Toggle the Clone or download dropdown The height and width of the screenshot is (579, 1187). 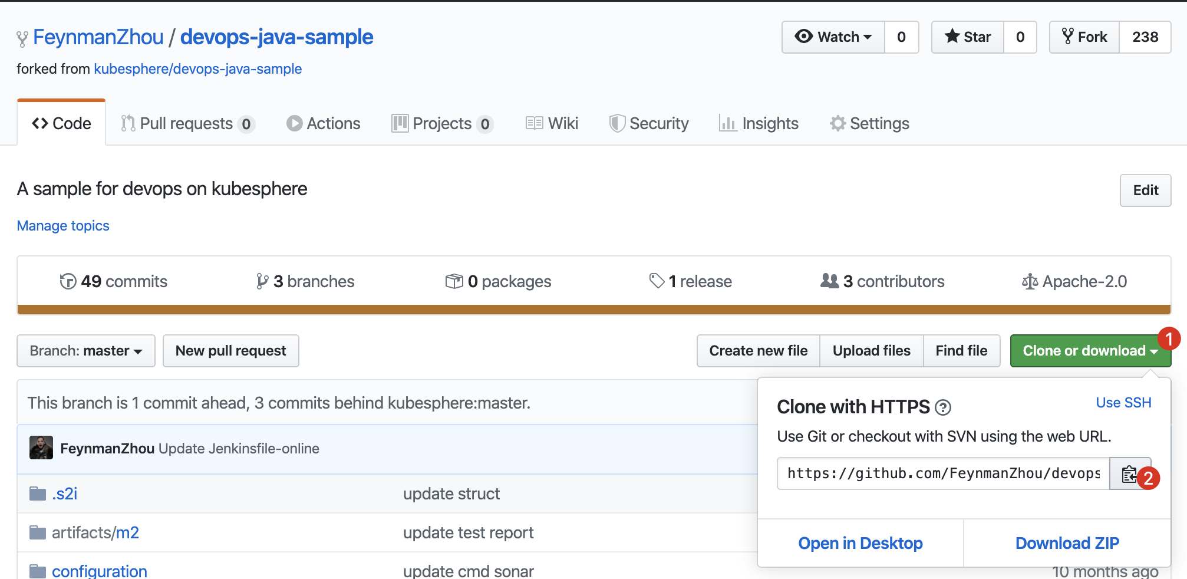[x=1090, y=351]
